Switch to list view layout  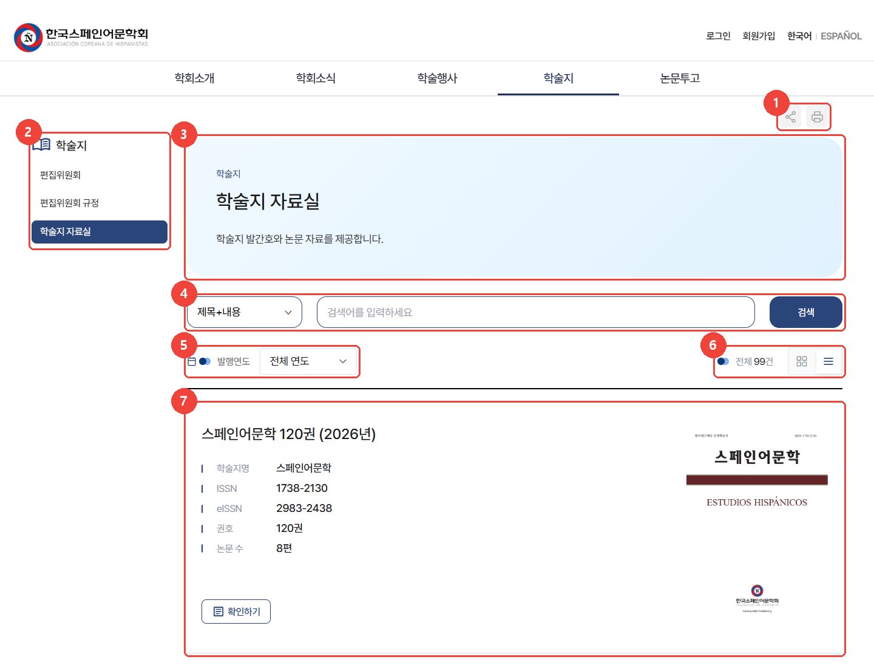[x=828, y=361]
